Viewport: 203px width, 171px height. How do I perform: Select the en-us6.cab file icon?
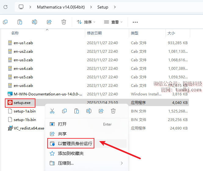(10, 85)
